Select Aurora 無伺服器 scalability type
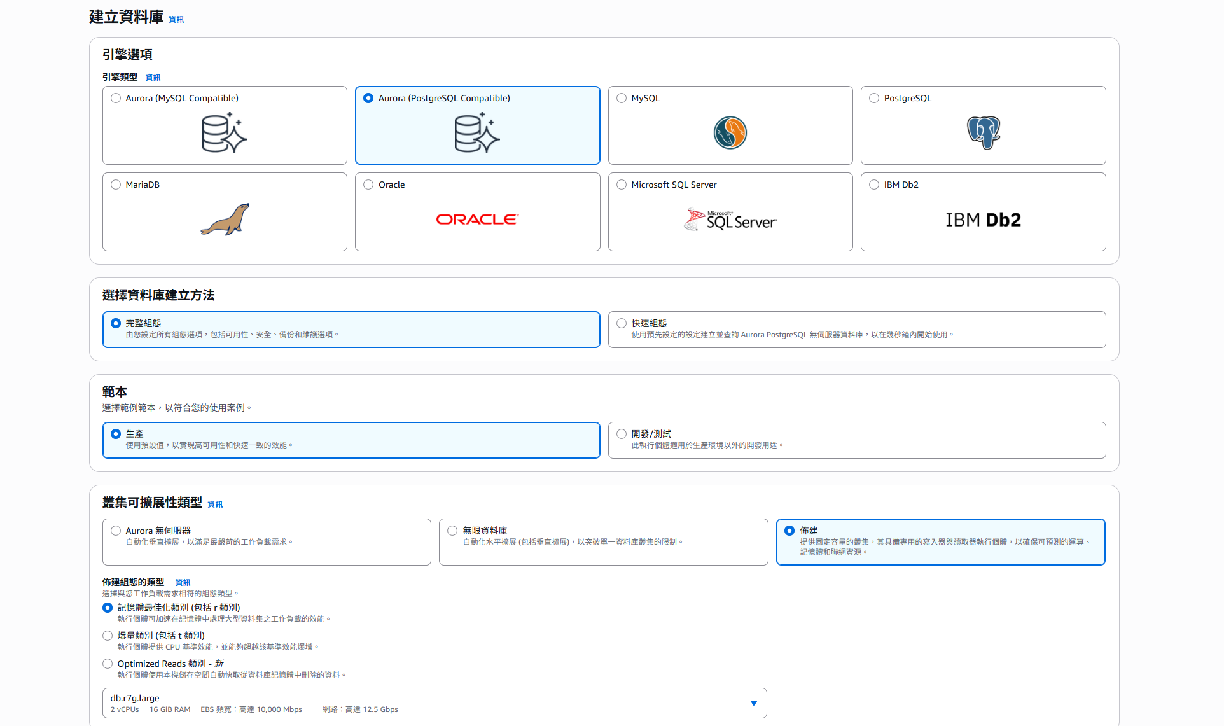The height and width of the screenshot is (726, 1224). click(x=267, y=542)
